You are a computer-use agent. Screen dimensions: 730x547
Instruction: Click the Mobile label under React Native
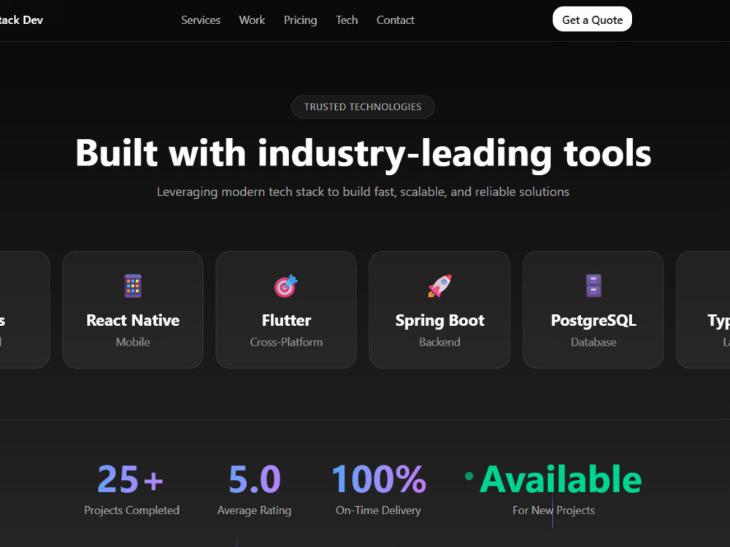133,342
